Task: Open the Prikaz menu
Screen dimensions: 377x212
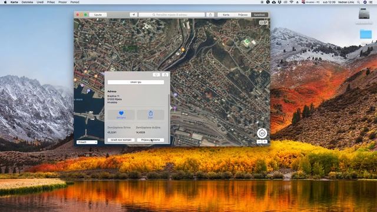Action: [51, 2]
